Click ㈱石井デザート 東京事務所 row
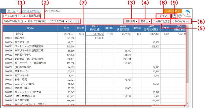Viewport: 205px width, 108px height. (x=94, y=63)
